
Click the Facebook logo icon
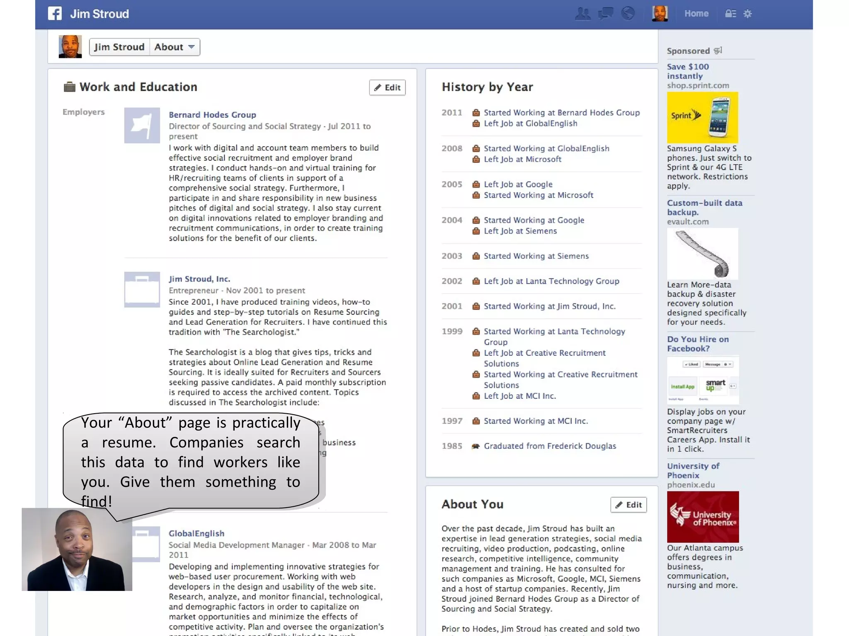[55, 14]
